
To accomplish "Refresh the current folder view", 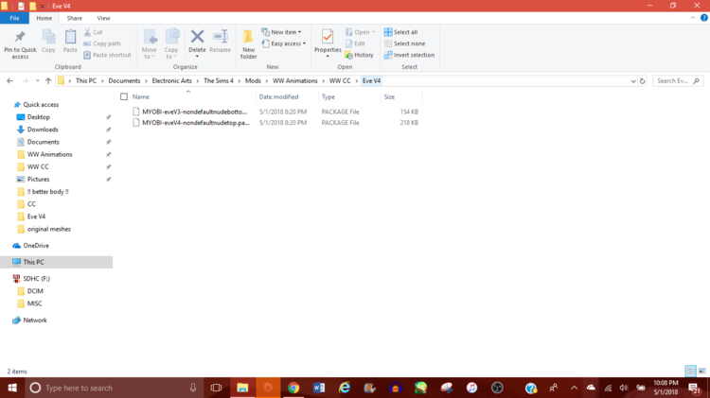I will 642,81.
